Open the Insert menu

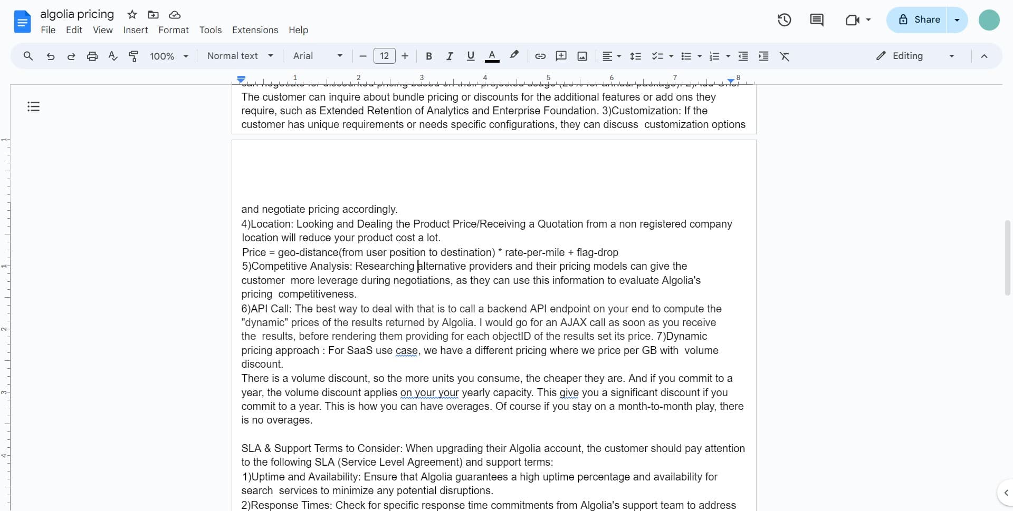(136, 30)
